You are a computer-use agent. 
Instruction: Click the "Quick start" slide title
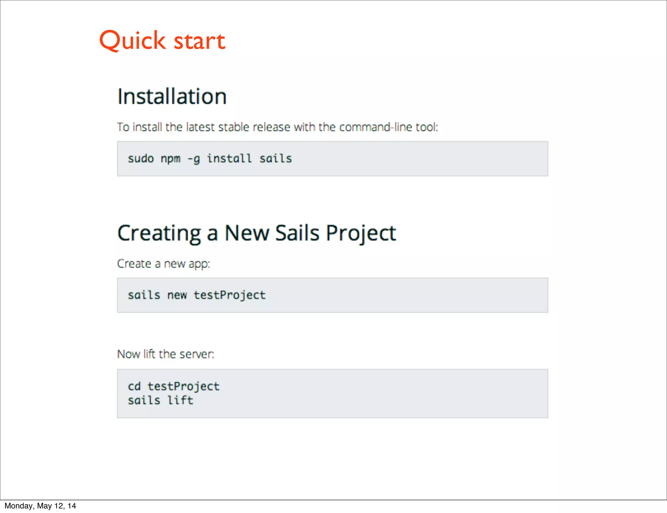(162, 40)
